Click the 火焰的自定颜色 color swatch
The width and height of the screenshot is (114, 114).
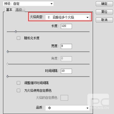coord(64,98)
